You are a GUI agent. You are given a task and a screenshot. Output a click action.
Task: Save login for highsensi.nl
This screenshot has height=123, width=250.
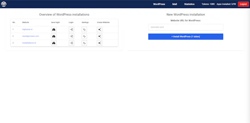coord(54,30)
